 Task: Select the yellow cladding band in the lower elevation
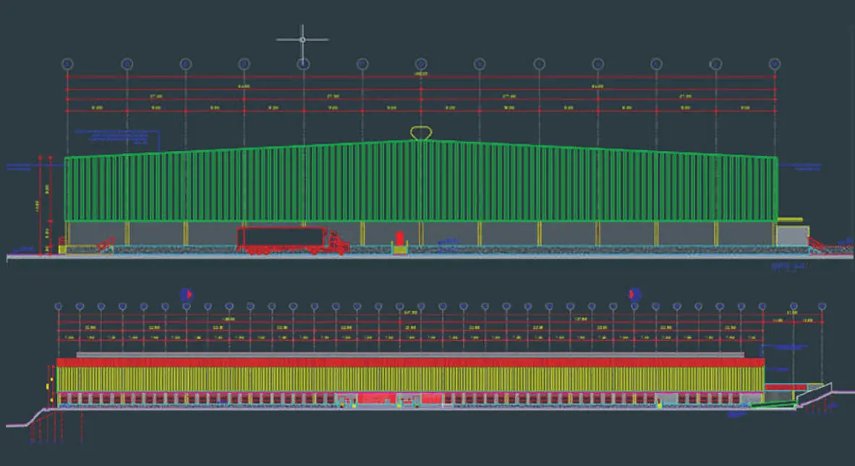pyautogui.click(x=409, y=379)
